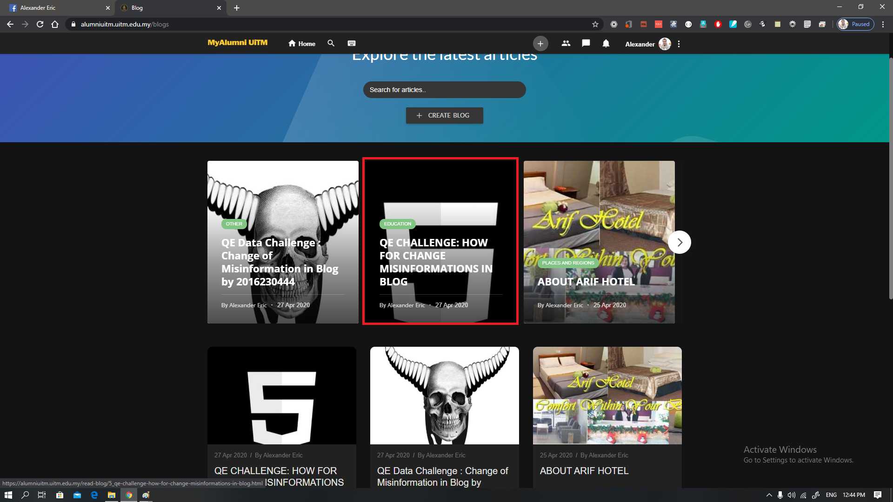
Task: Click the round plus button in navbar
Action: coord(540,44)
